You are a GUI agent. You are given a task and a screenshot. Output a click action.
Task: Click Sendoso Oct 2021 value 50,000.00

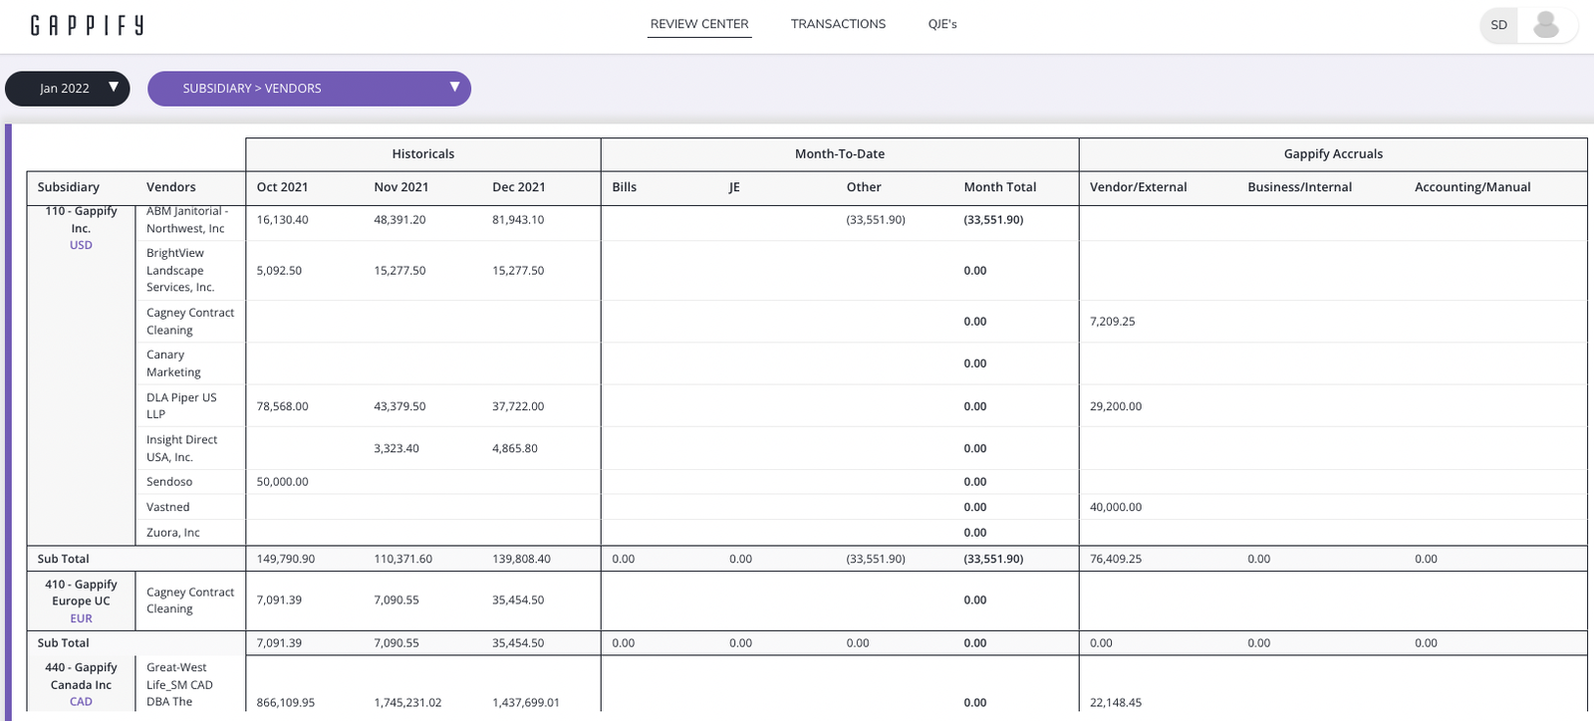[282, 482]
